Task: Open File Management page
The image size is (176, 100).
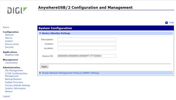Action: coord(14,70)
